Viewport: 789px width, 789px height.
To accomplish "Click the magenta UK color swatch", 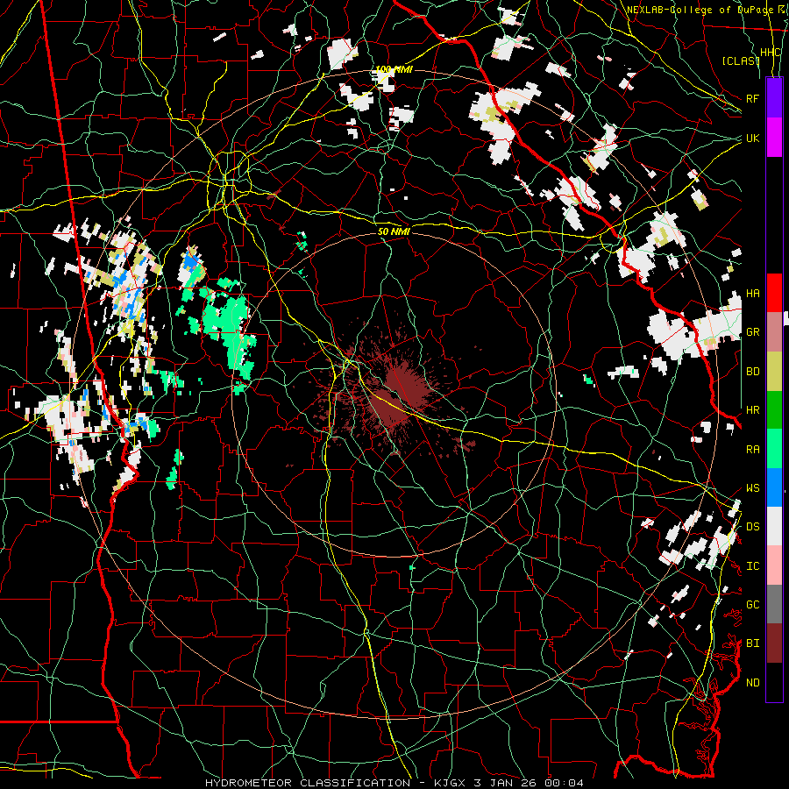I will tap(774, 138).
